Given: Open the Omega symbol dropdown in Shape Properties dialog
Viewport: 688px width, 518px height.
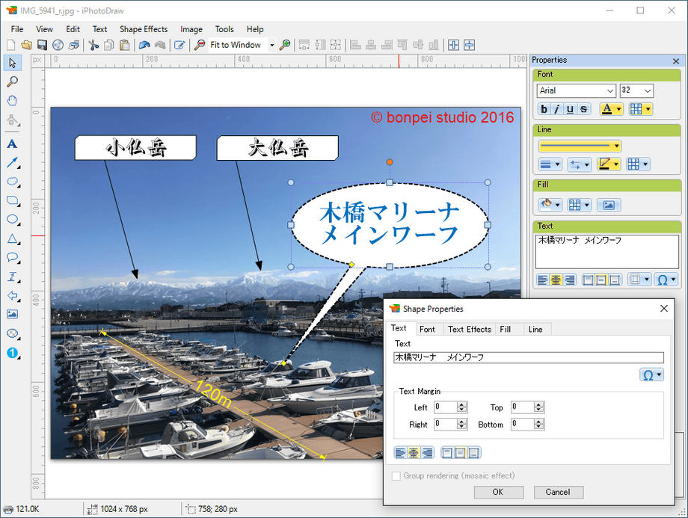Looking at the screenshot, I should point(651,375).
